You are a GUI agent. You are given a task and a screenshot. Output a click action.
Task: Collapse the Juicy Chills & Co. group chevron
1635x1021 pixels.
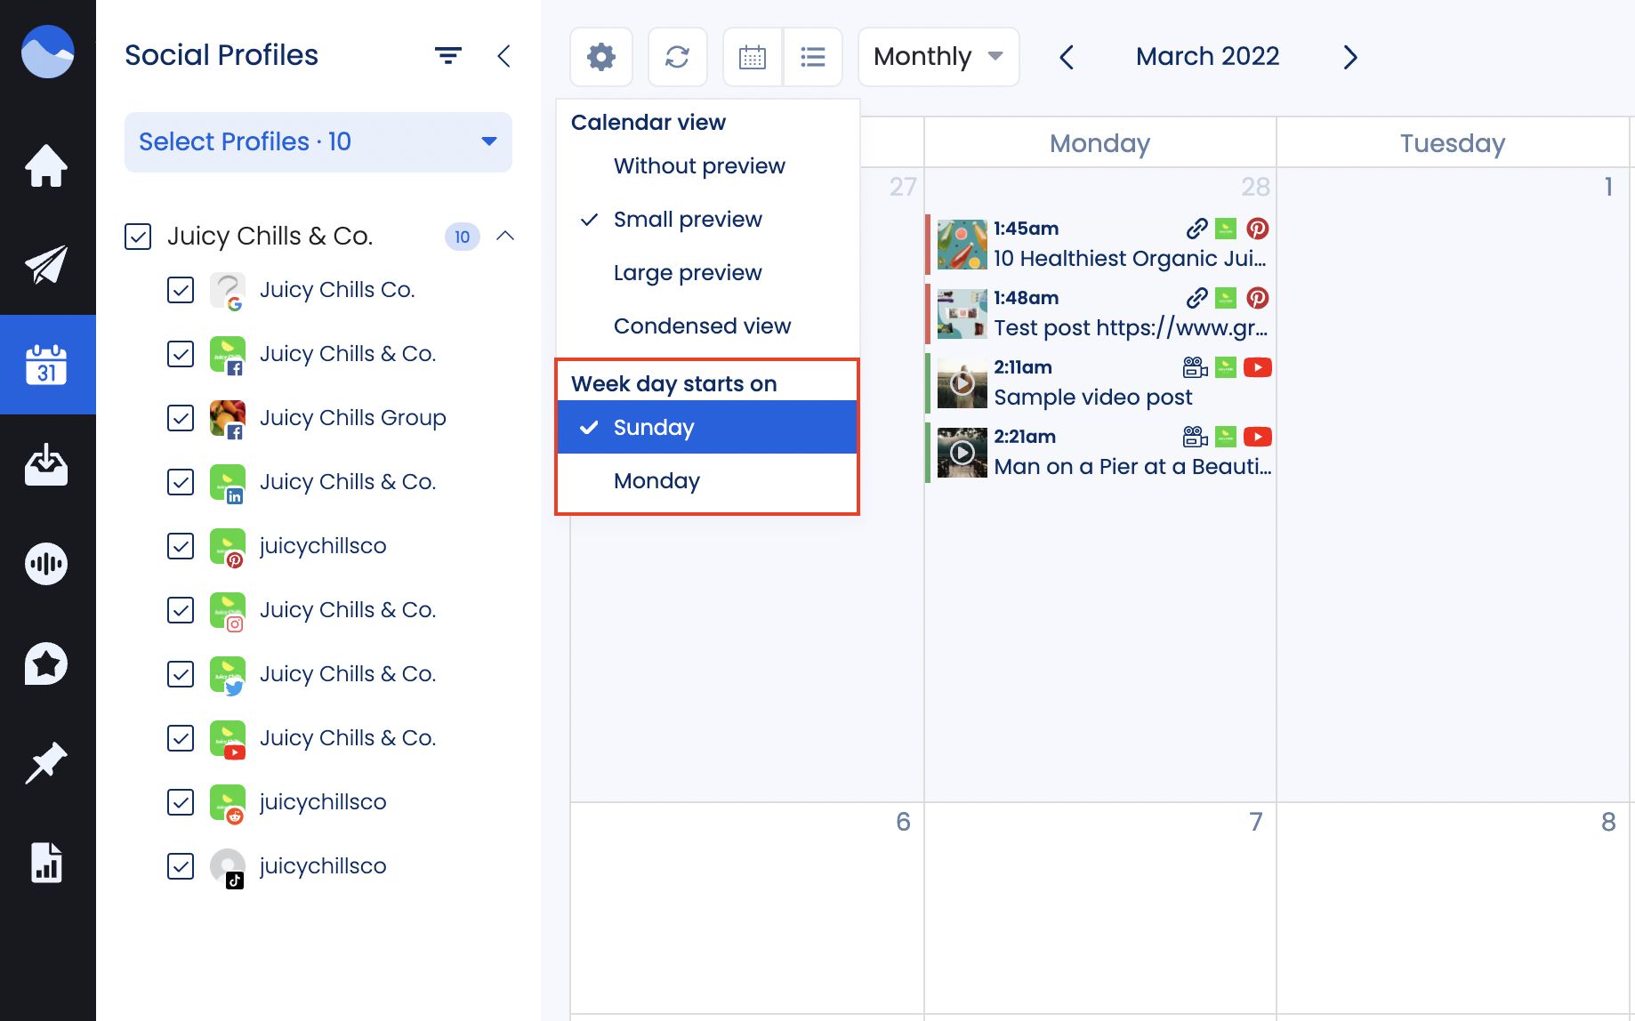pos(505,236)
